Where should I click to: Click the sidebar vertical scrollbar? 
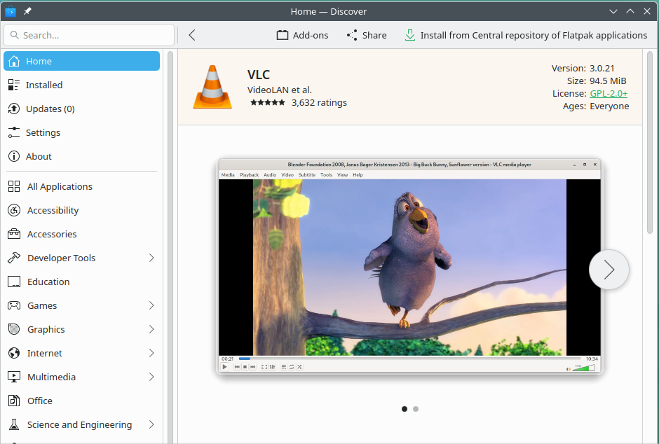click(170, 247)
